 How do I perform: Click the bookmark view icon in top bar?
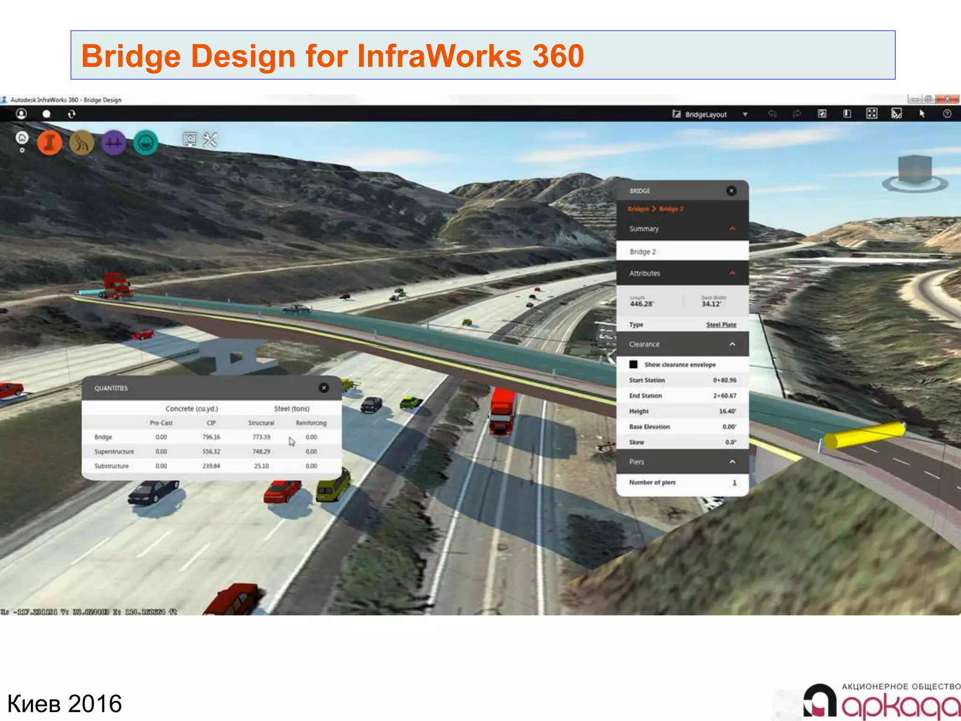[822, 114]
